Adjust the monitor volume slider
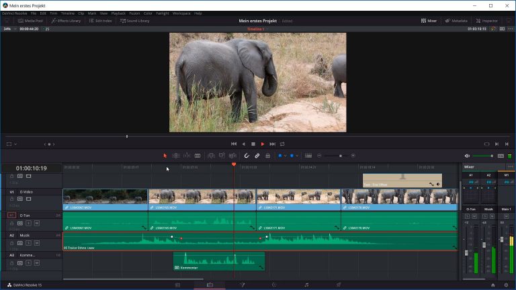This screenshot has height=290, width=516. [x=482, y=156]
